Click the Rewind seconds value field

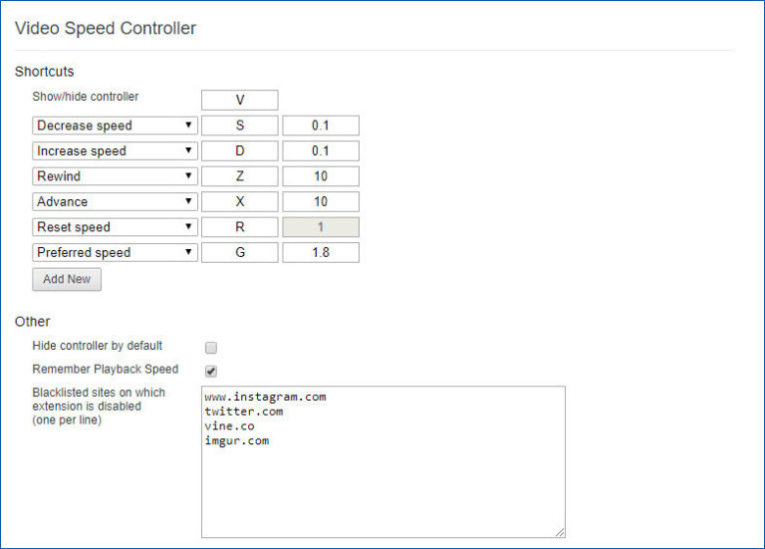tap(320, 176)
